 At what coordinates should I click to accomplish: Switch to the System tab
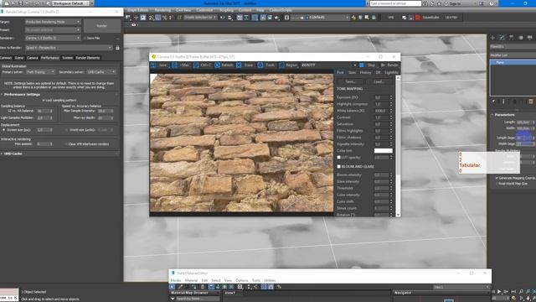click(67, 58)
